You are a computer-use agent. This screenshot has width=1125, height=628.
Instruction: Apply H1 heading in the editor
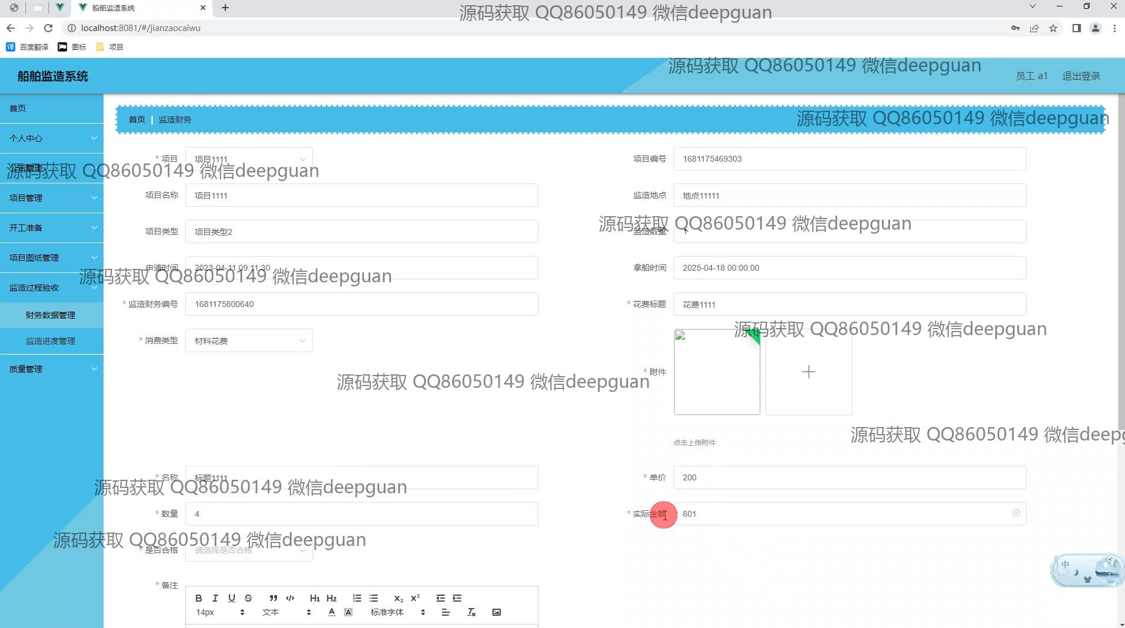(x=315, y=598)
